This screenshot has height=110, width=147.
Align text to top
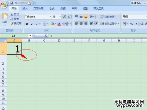point(76,17)
